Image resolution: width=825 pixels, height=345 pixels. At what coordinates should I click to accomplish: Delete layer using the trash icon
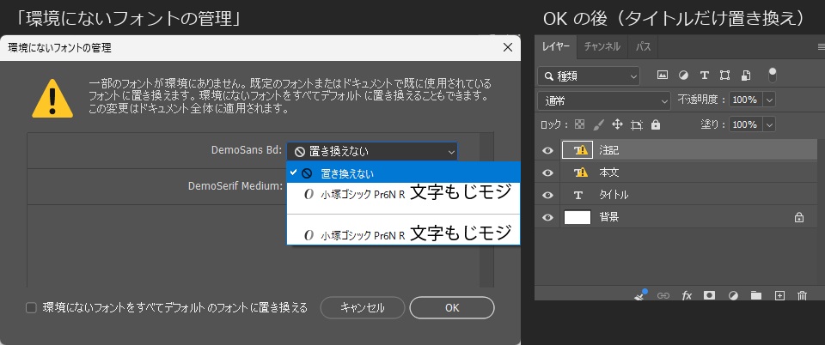tap(802, 295)
